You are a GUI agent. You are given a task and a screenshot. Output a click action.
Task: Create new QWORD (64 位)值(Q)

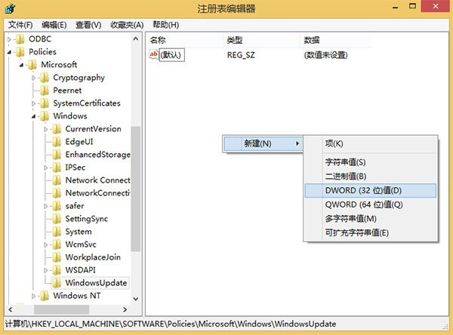click(x=371, y=204)
